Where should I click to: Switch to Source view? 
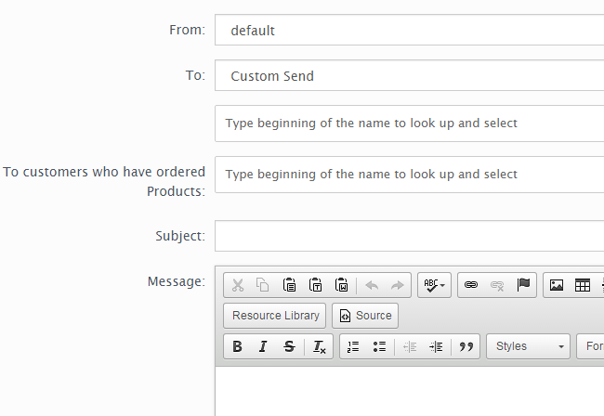point(365,316)
